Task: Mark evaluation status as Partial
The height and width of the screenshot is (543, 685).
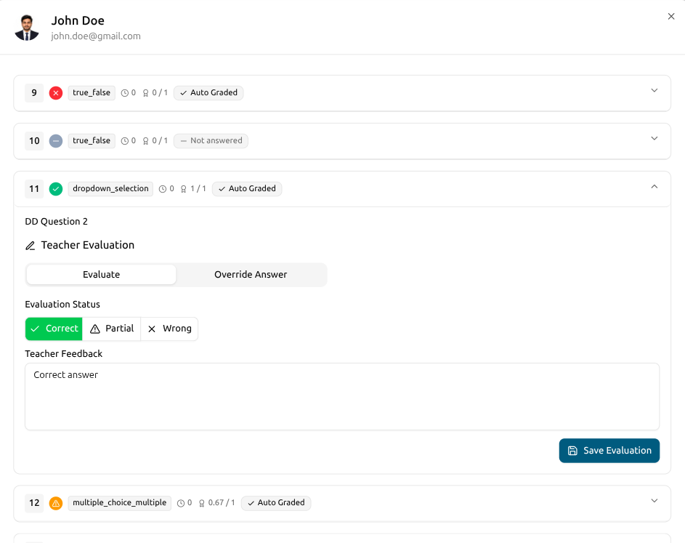Action: tap(112, 329)
